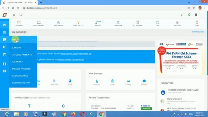Viewport: 208px width, 117px height.
Task: Click the CSC logo in header
Action: point(5,15)
